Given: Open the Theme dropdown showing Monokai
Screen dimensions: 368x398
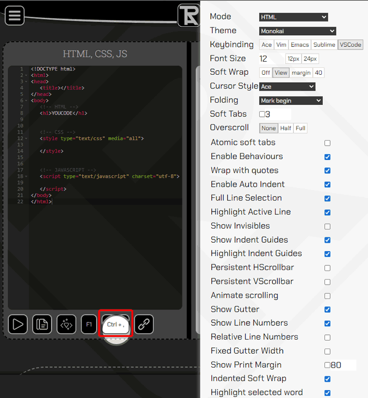Looking at the screenshot, I should [298, 31].
